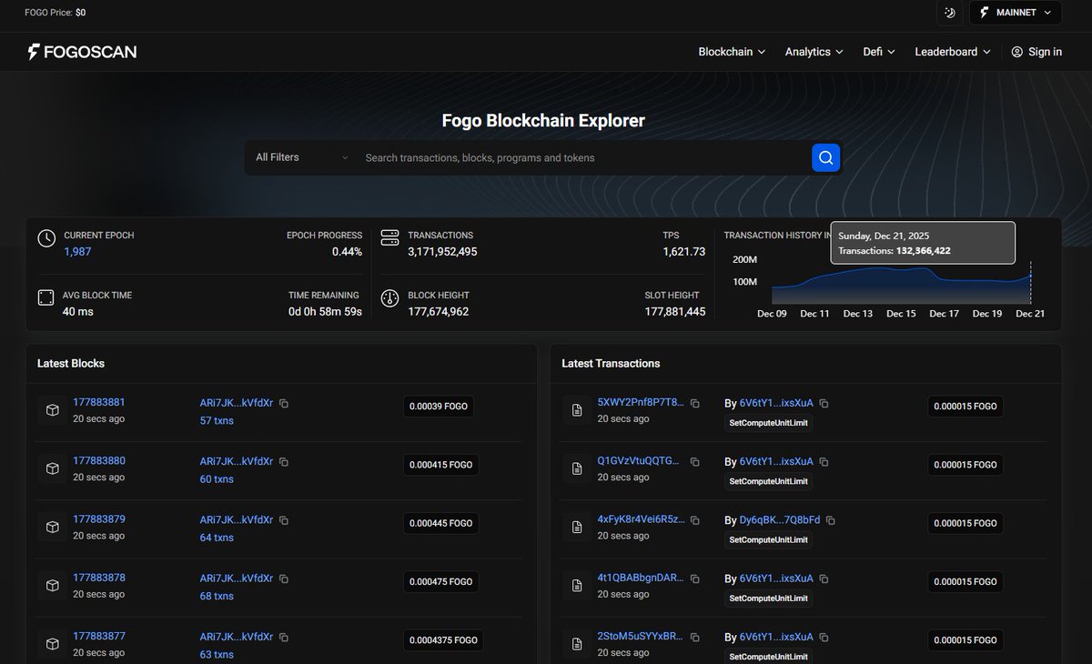Open 68 txns link
The image size is (1092, 664).
[217, 596]
